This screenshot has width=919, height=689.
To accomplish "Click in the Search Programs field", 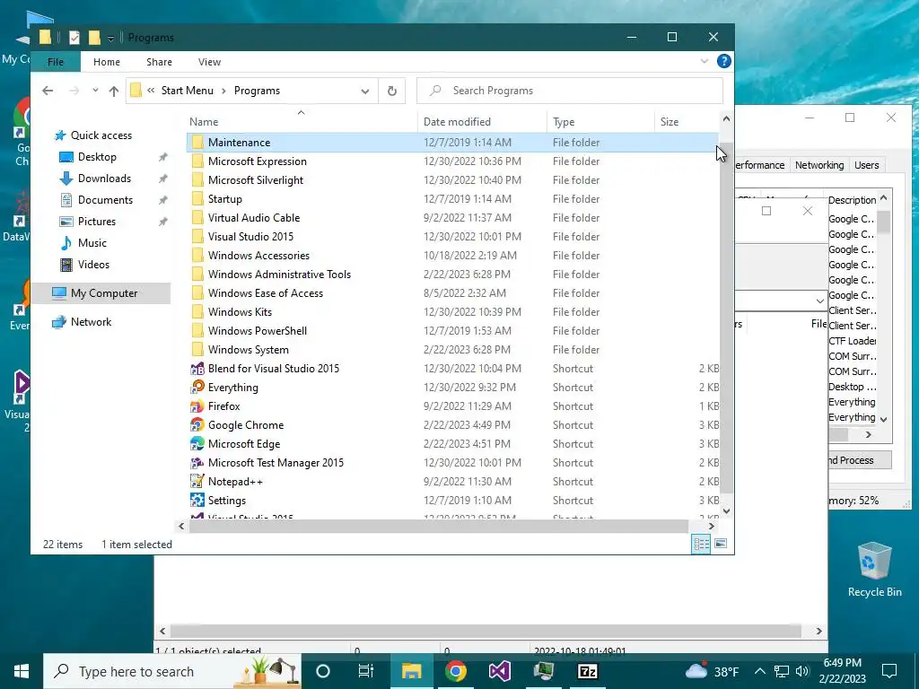I will pos(570,91).
